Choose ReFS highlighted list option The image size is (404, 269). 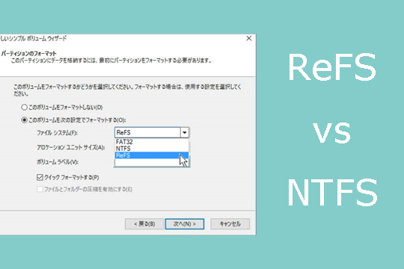[151, 155]
